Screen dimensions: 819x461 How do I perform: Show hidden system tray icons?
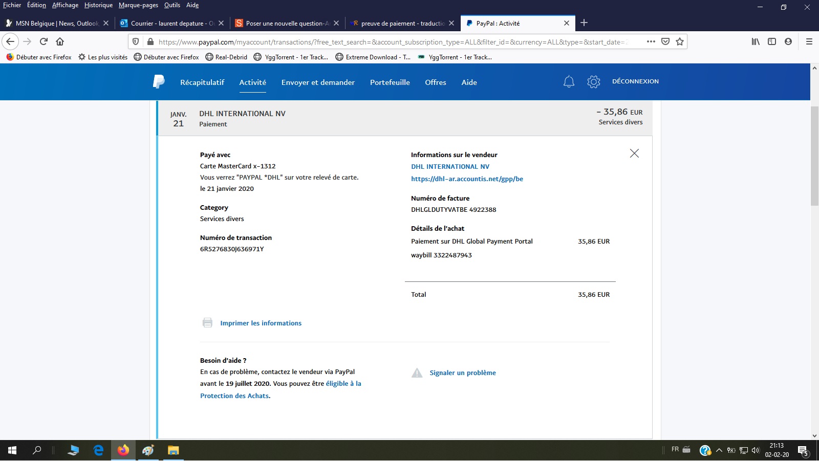(719, 451)
